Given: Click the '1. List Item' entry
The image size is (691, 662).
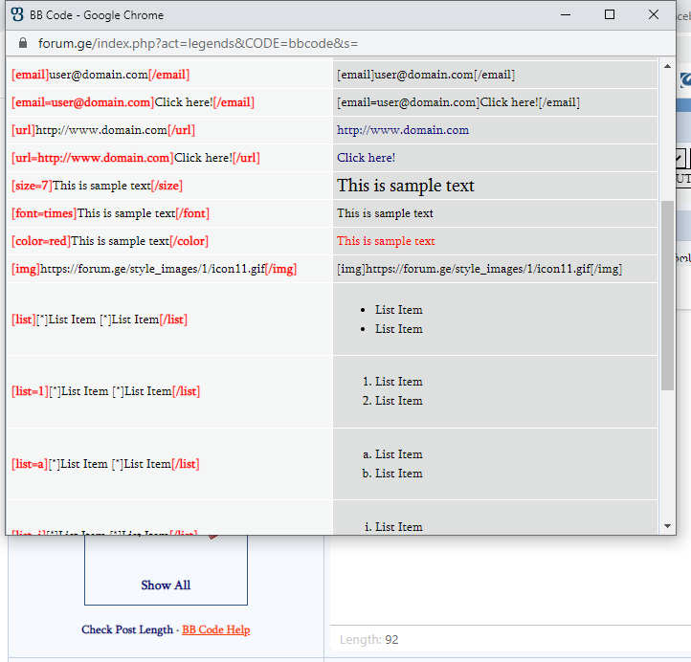Looking at the screenshot, I should click(392, 382).
